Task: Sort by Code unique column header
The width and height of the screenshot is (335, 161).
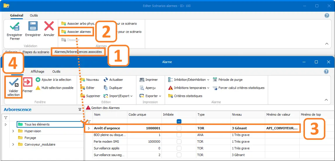Action: point(144,115)
